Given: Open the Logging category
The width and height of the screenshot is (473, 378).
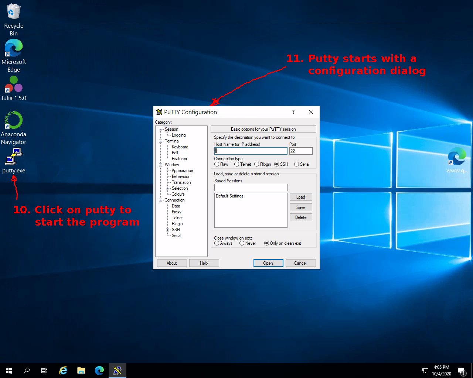Looking at the screenshot, I should 179,135.
